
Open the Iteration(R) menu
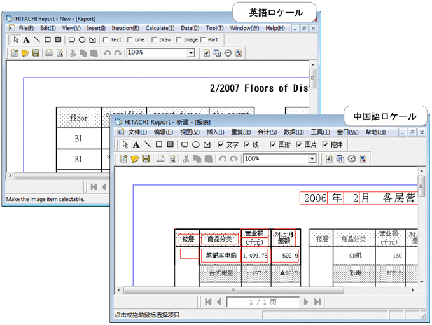coord(125,28)
